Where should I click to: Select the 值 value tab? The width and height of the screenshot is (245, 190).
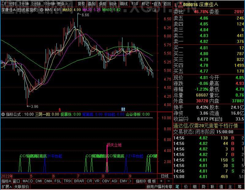pos(221,187)
